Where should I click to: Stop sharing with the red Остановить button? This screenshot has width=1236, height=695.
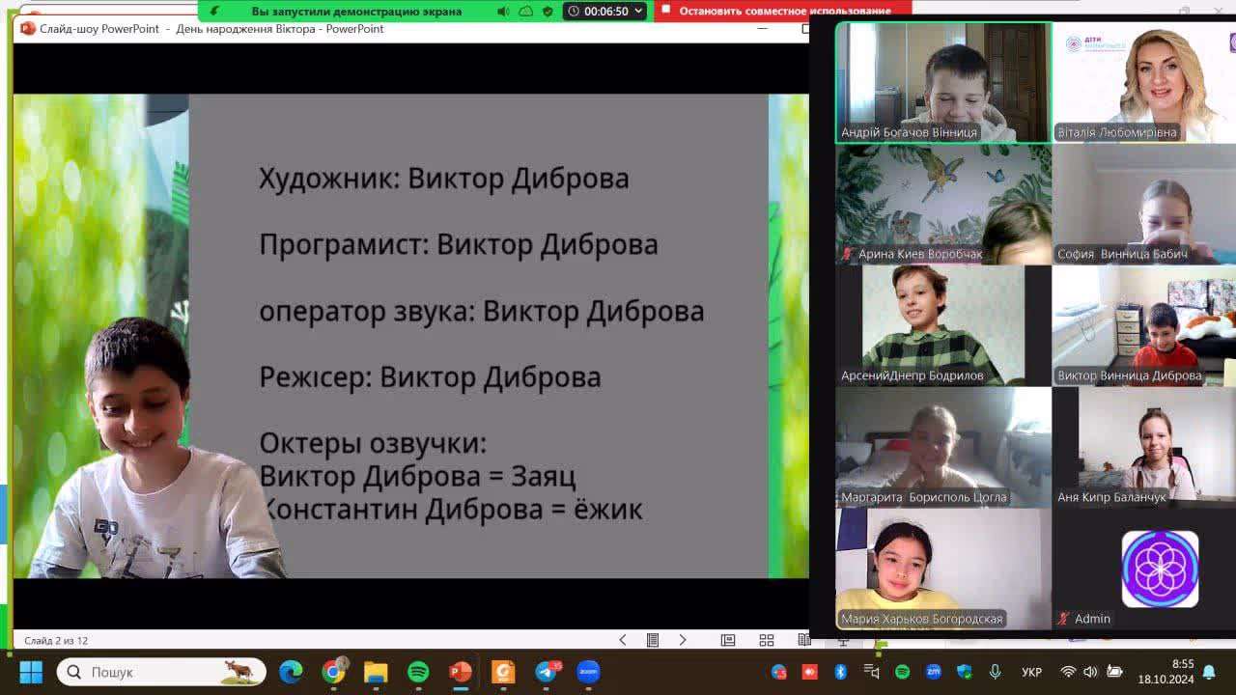tap(783, 12)
